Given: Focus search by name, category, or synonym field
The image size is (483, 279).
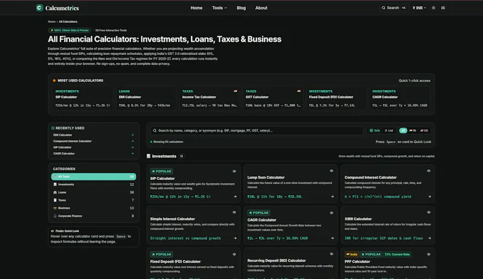Looking at the screenshot, I should 257,130.
